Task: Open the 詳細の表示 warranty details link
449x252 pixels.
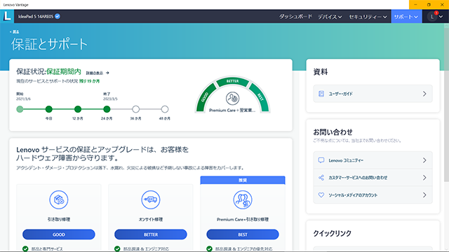Action: [x=98, y=73]
